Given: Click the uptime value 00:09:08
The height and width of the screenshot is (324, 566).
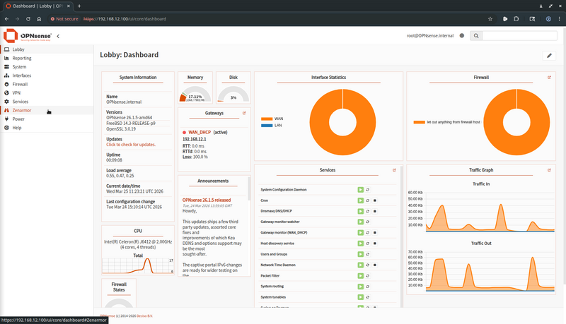Looking at the screenshot, I should (x=114, y=160).
